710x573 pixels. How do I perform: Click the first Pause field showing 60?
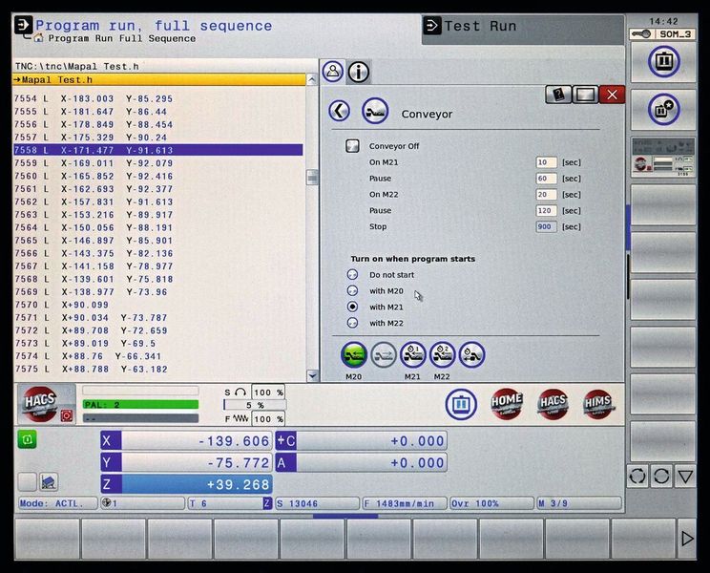pyautogui.click(x=546, y=179)
